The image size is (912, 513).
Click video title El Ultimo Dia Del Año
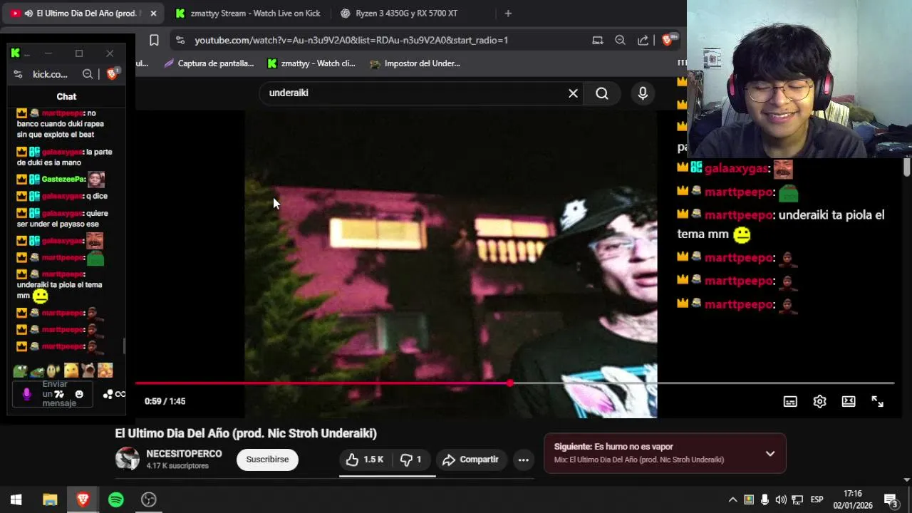click(x=246, y=433)
